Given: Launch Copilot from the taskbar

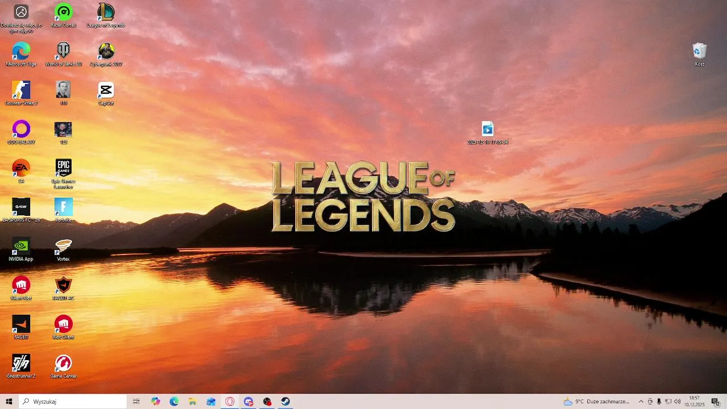Looking at the screenshot, I should tap(156, 402).
